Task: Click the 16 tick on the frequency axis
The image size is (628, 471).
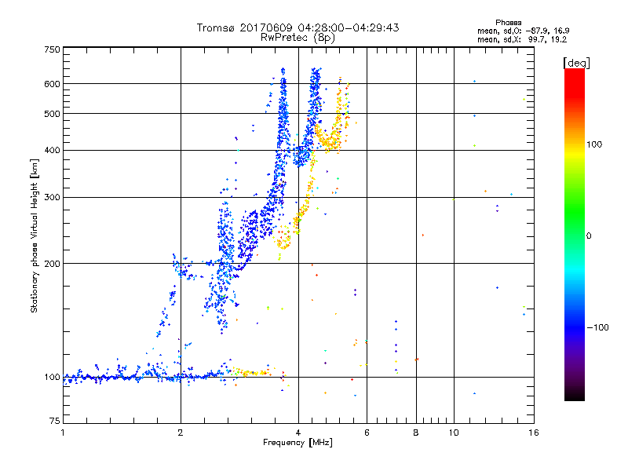Action: 533,433
